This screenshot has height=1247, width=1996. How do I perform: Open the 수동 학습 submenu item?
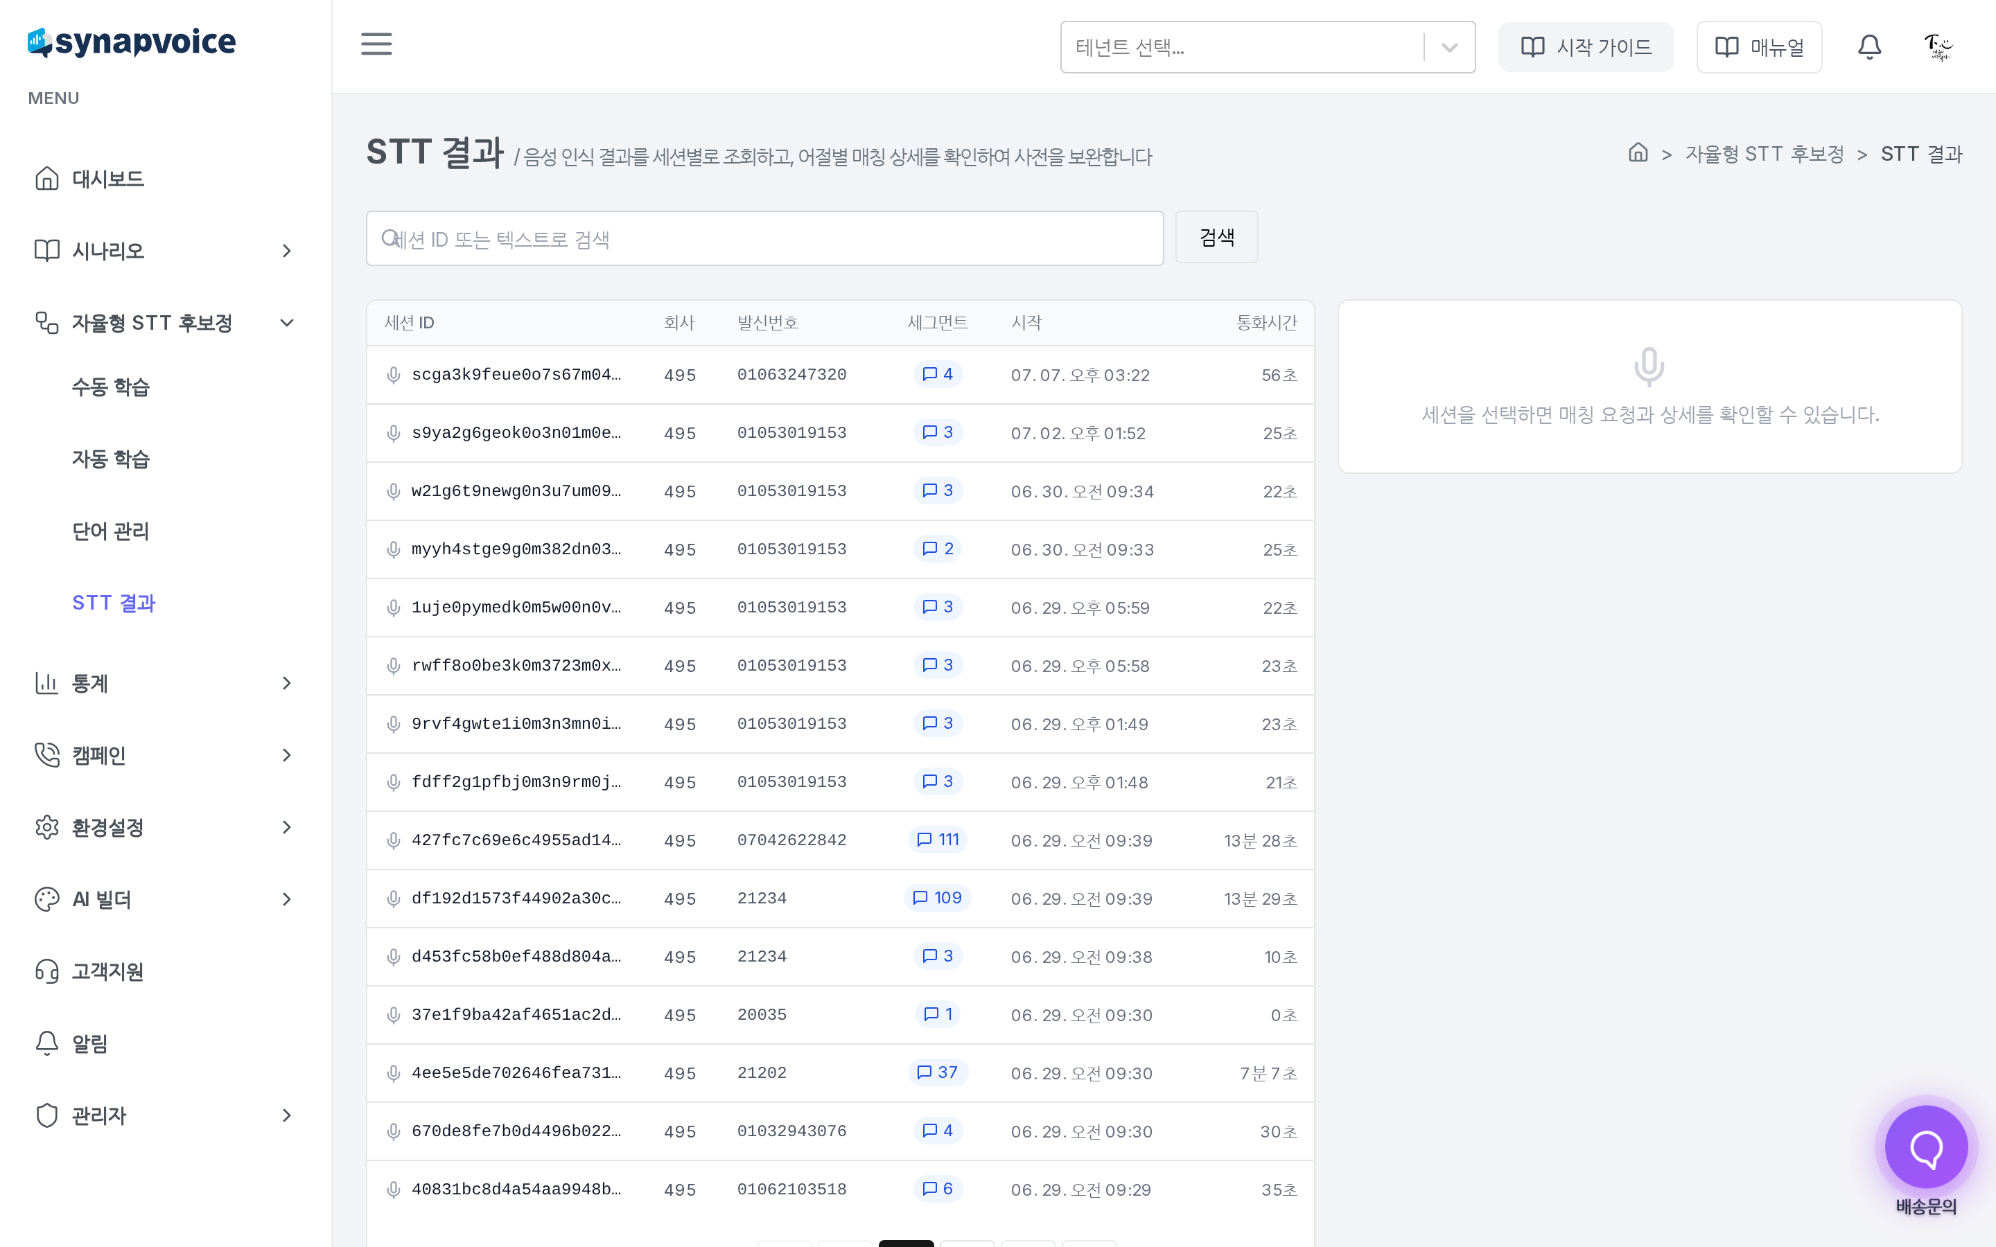110,387
